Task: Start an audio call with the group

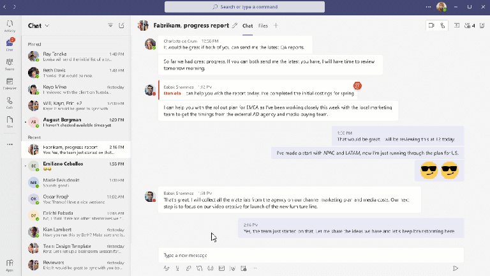Action: click(x=442, y=26)
